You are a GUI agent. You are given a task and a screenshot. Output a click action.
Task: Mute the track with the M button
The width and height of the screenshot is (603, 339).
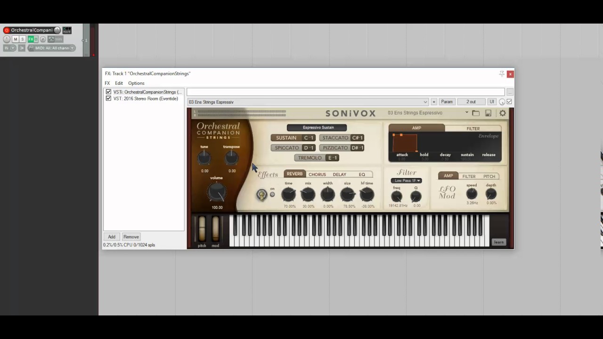tap(16, 39)
